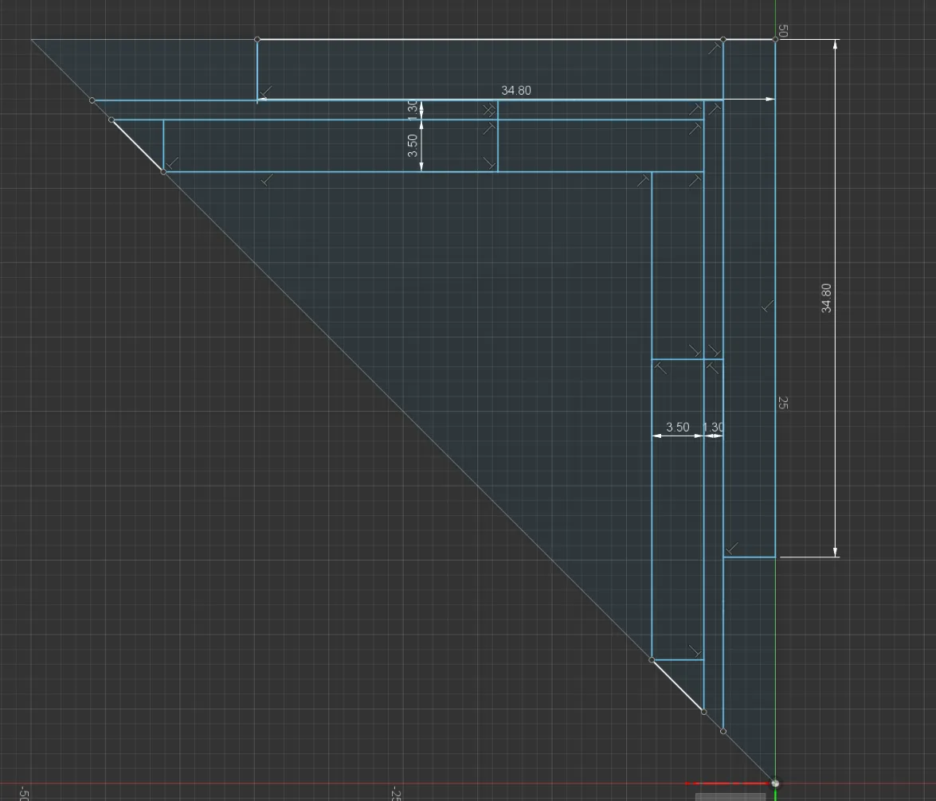The width and height of the screenshot is (936, 801).
Task: Select the vertical 34.80 dimension value
Action: (x=825, y=298)
